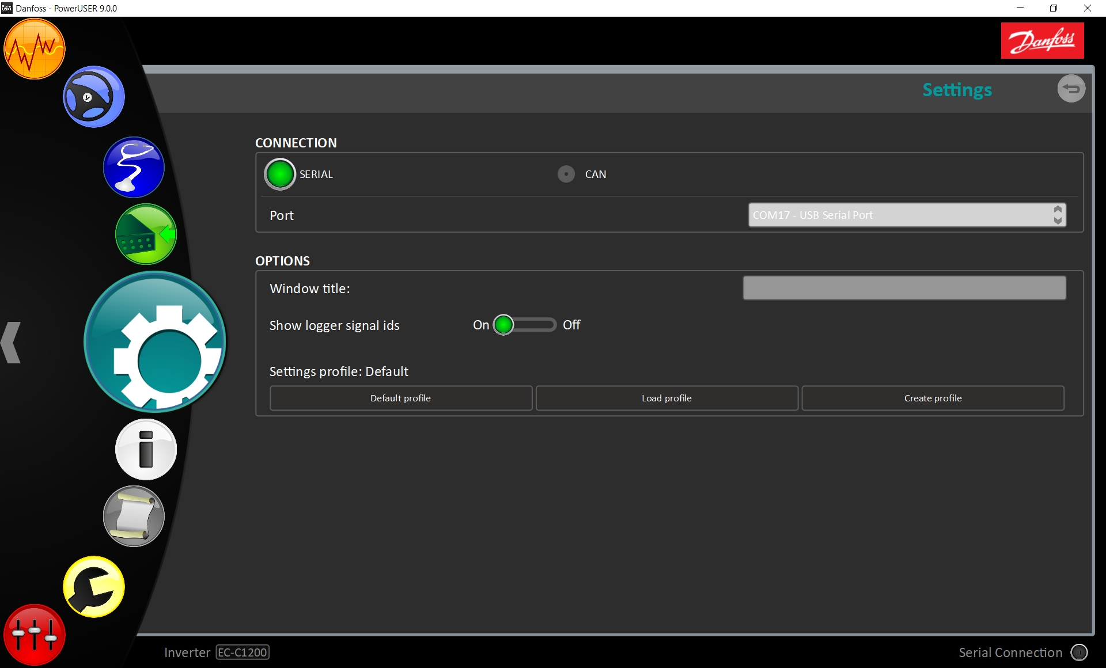Select the CAN connection radio button
The width and height of the screenshot is (1106, 668).
tap(566, 174)
